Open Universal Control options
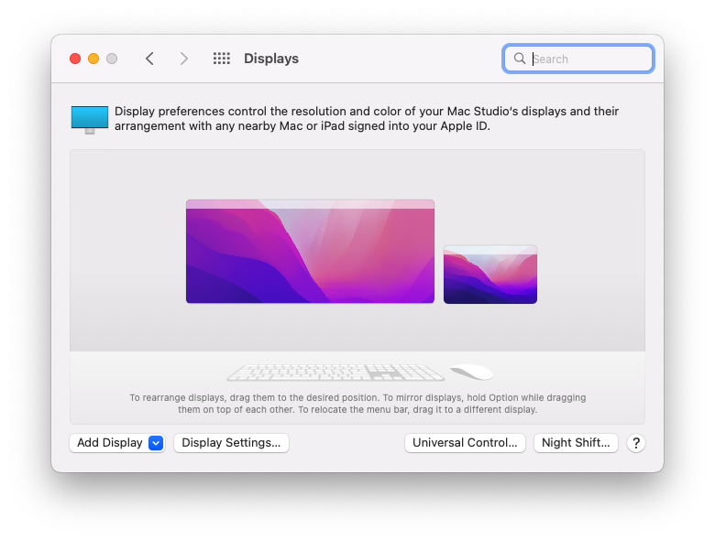Screen dimensions: 715x540 point(465,443)
